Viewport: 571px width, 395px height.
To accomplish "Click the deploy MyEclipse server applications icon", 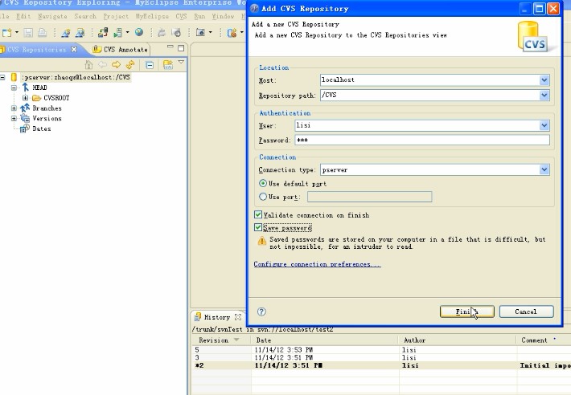I will click(x=103, y=33).
